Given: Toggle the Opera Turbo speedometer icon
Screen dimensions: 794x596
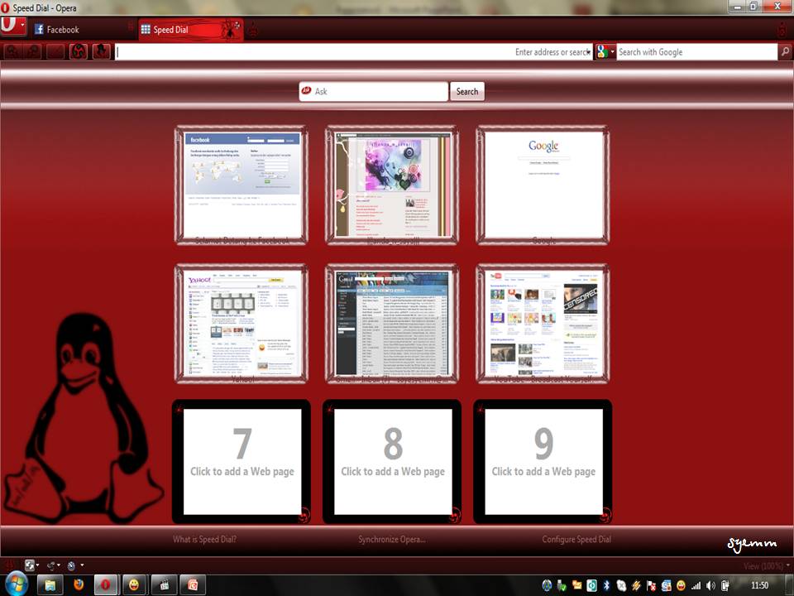Looking at the screenshot, I should click(71, 565).
